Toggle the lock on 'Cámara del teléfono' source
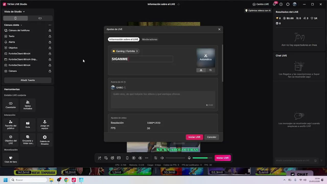The image size is (327, 184). [50, 30]
